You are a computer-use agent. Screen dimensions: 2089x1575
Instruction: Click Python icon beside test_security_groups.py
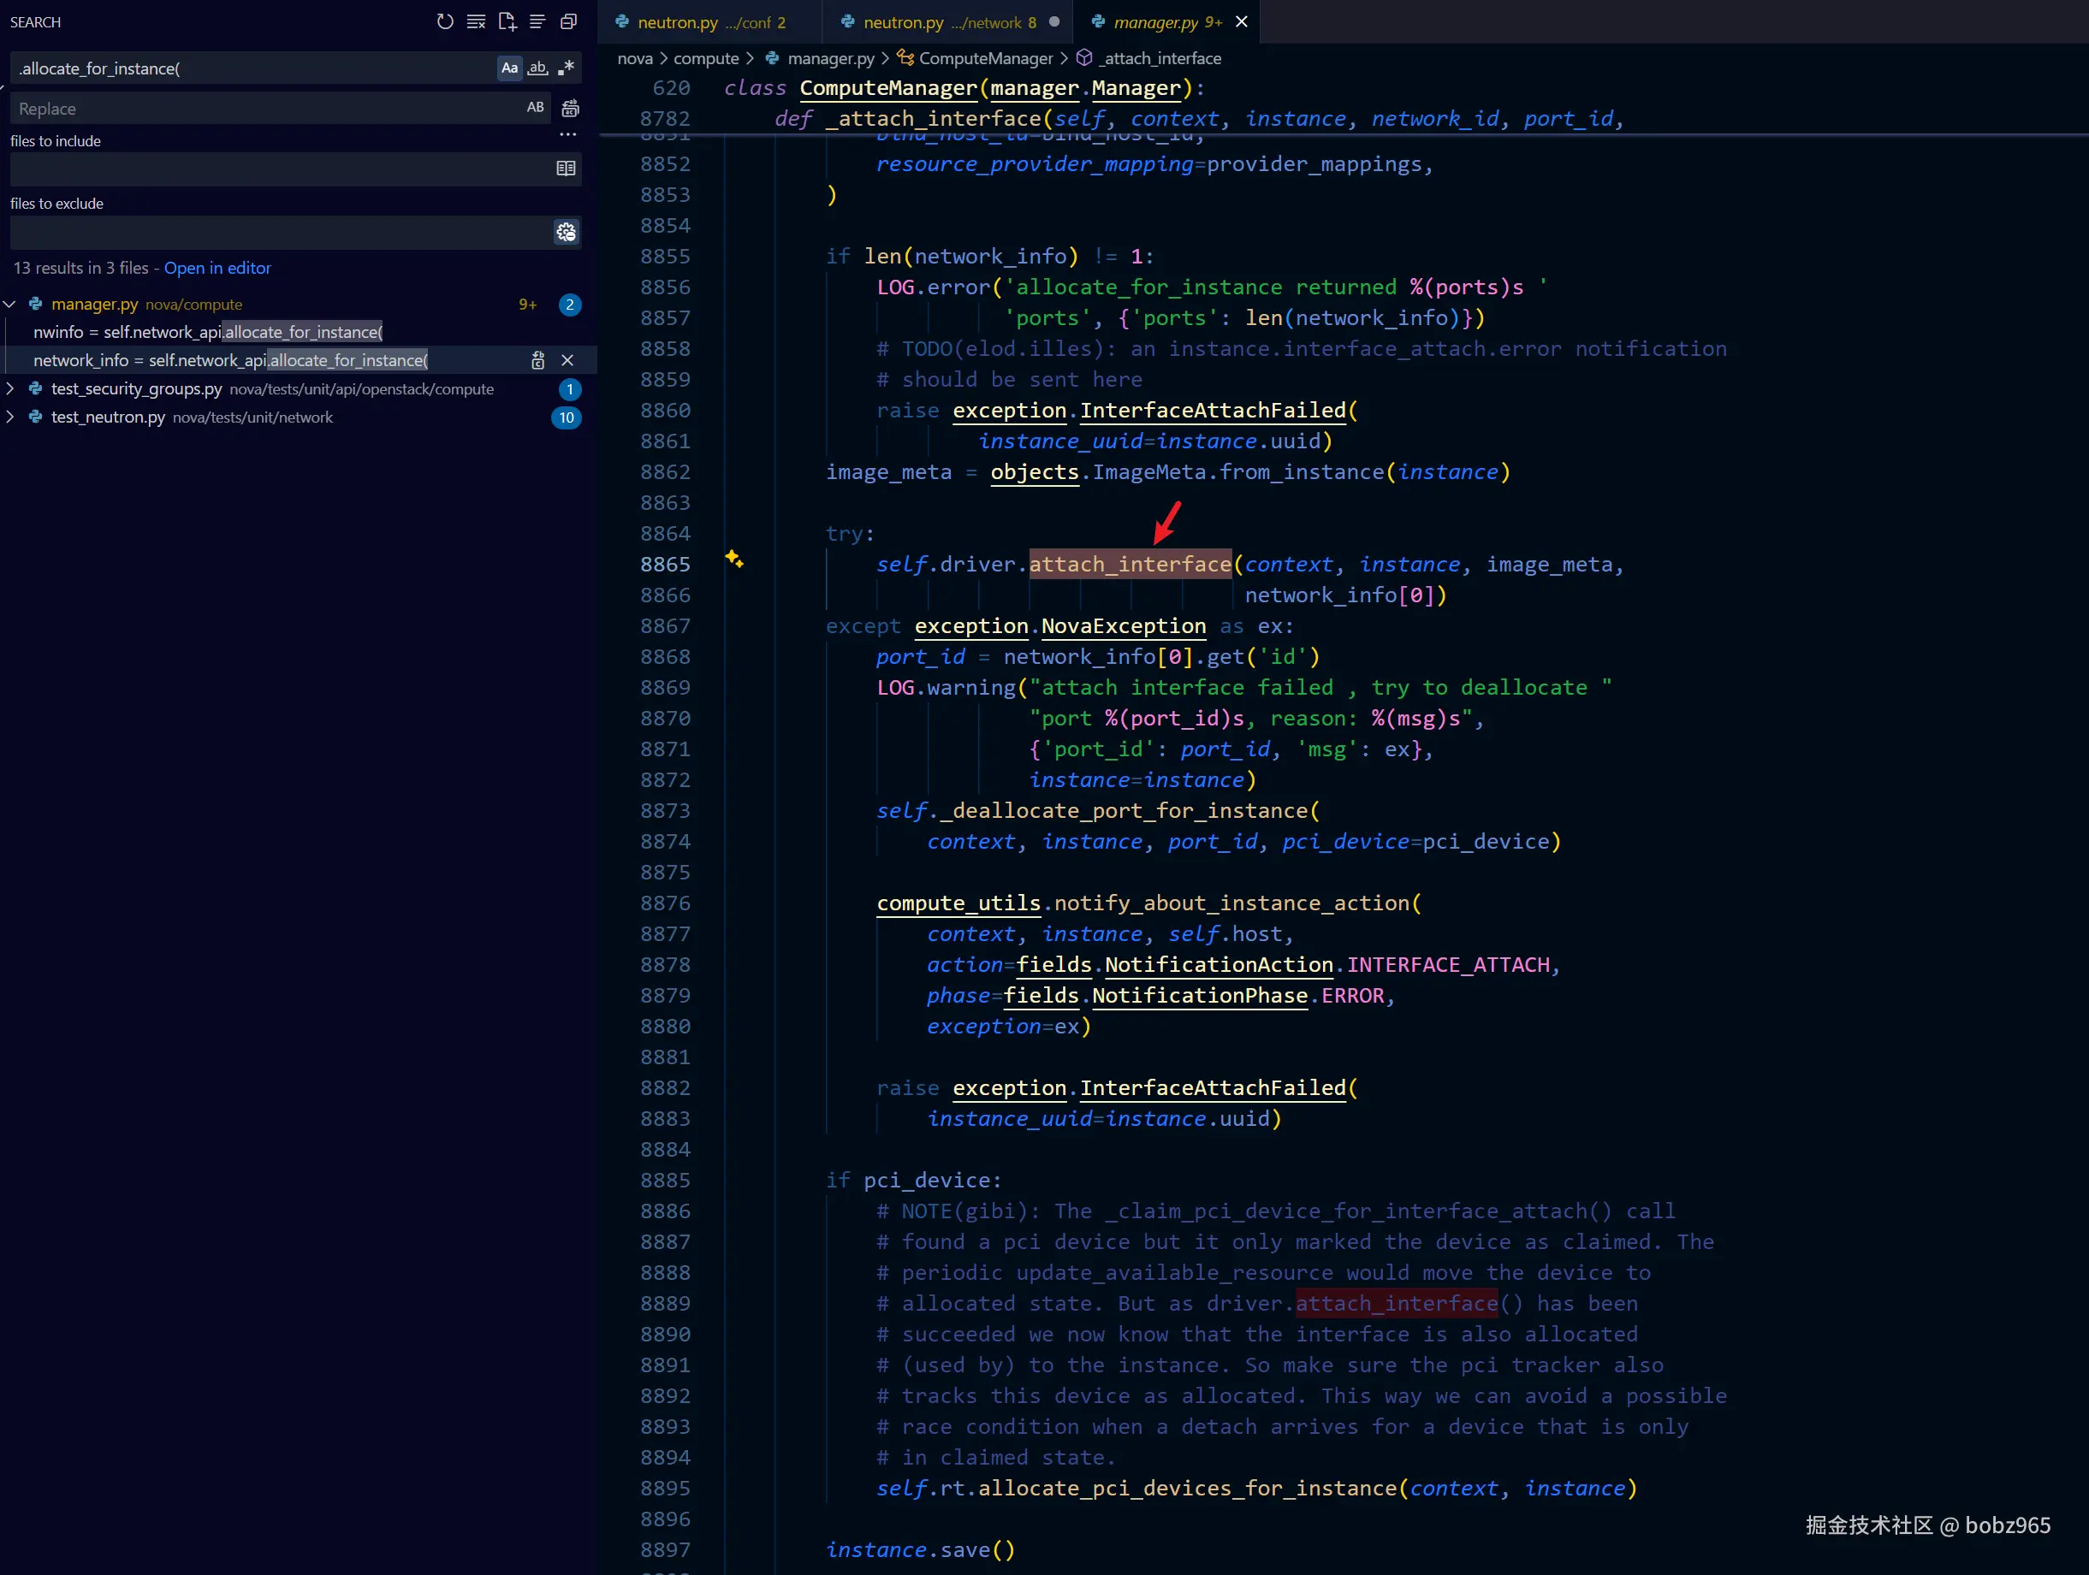tap(36, 389)
